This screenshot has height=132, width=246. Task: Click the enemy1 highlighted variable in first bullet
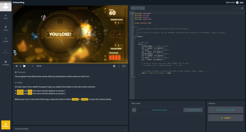point(20,91)
